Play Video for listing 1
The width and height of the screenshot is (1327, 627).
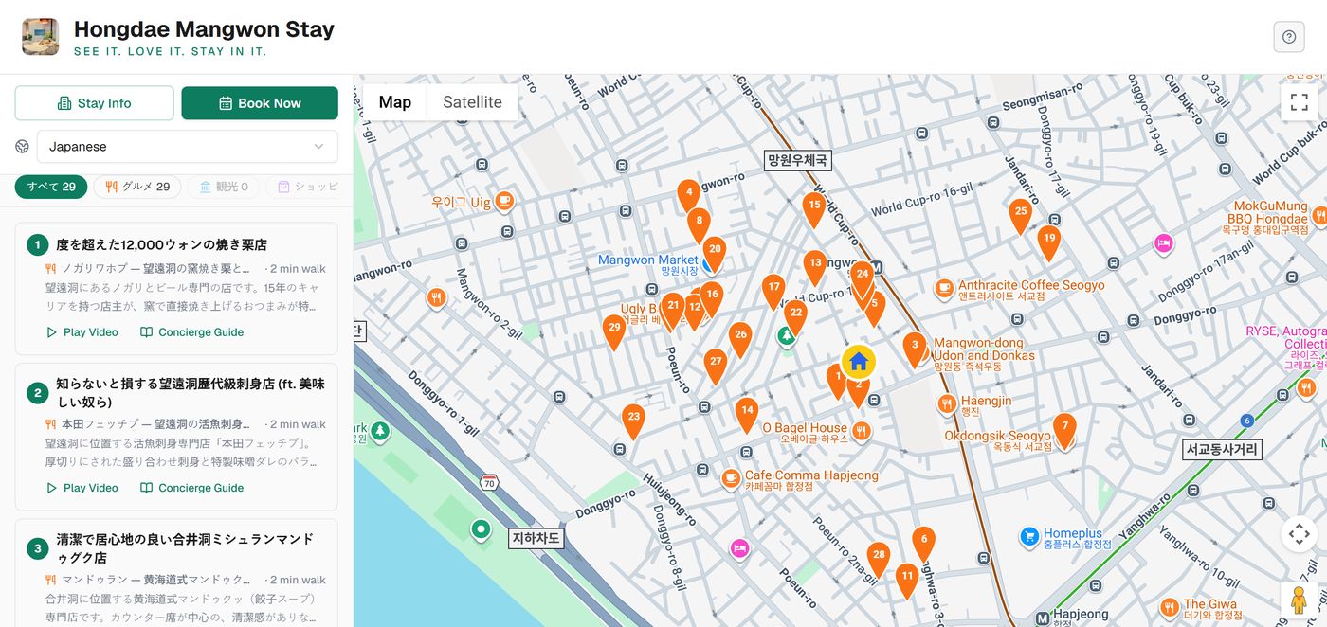pos(82,332)
